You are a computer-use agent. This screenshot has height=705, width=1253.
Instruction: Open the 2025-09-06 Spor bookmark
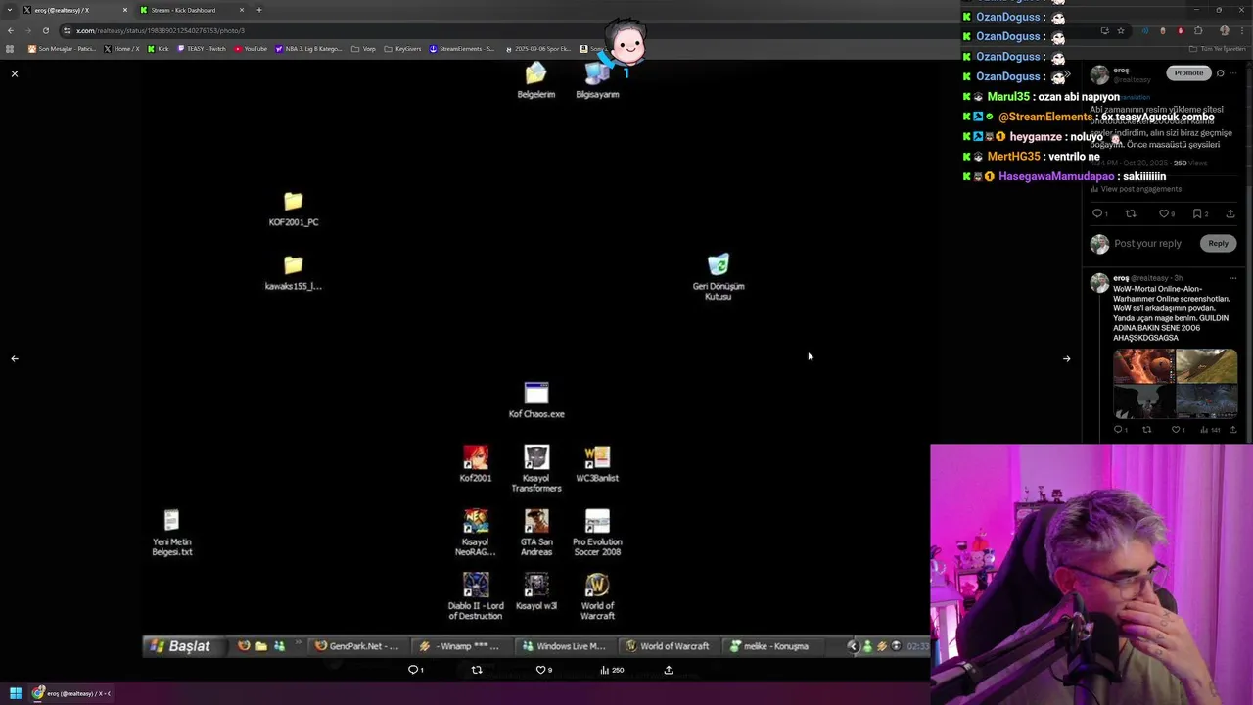[537, 48]
